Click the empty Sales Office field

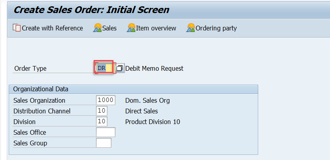coord(106,132)
